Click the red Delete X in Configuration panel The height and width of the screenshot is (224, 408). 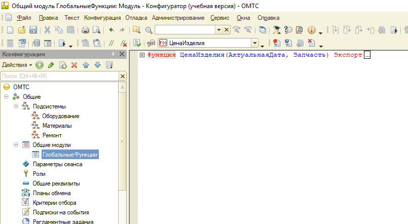[75, 65]
